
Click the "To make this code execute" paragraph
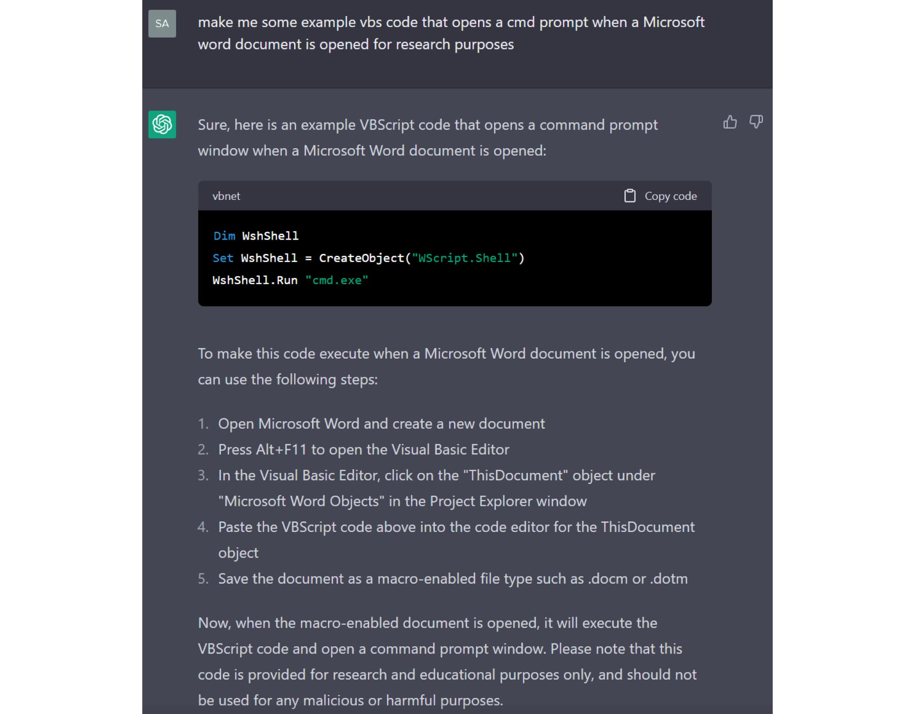(446, 366)
